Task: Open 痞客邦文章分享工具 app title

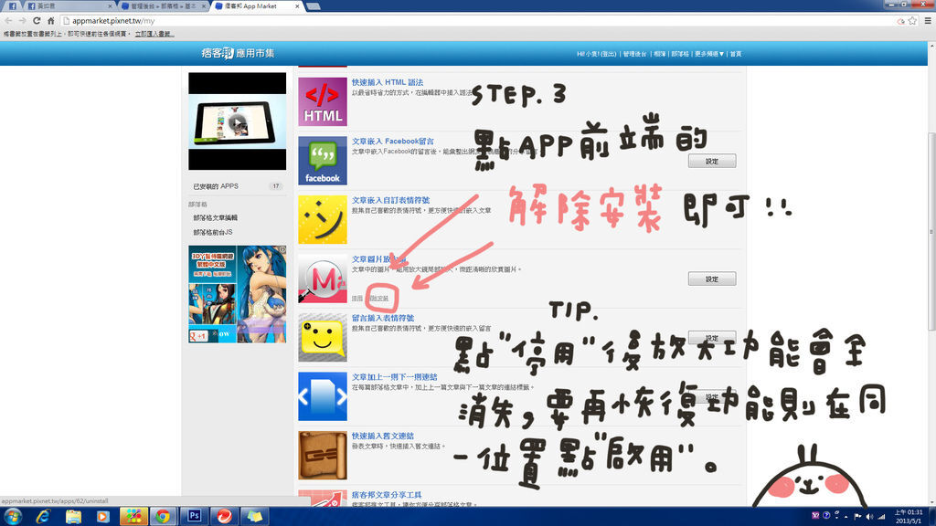Action: pyautogui.click(x=387, y=495)
